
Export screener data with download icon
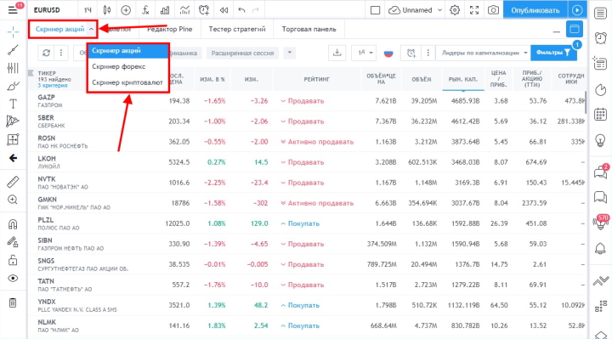(x=337, y=53)
